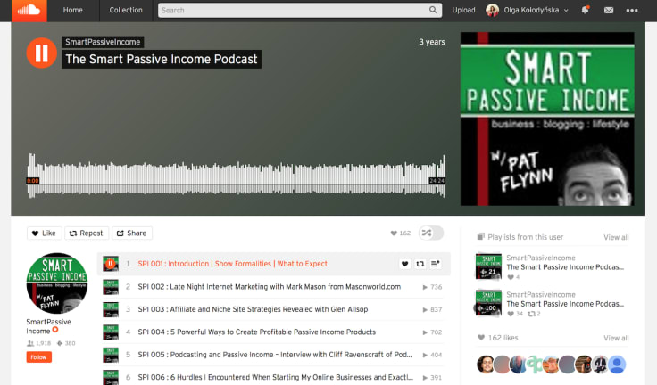The image size is (657, 385).
Task: Toggle shuffle playback switch
Action: [x=431, y=233]
